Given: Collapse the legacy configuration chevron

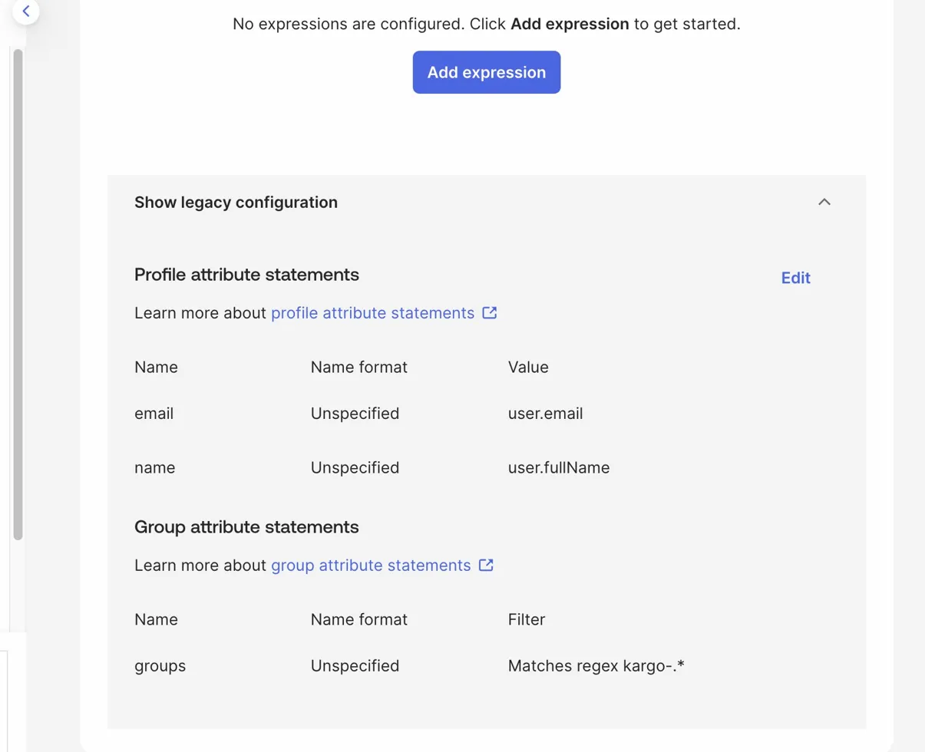Looking at the screenshot, I should point(824,202).
